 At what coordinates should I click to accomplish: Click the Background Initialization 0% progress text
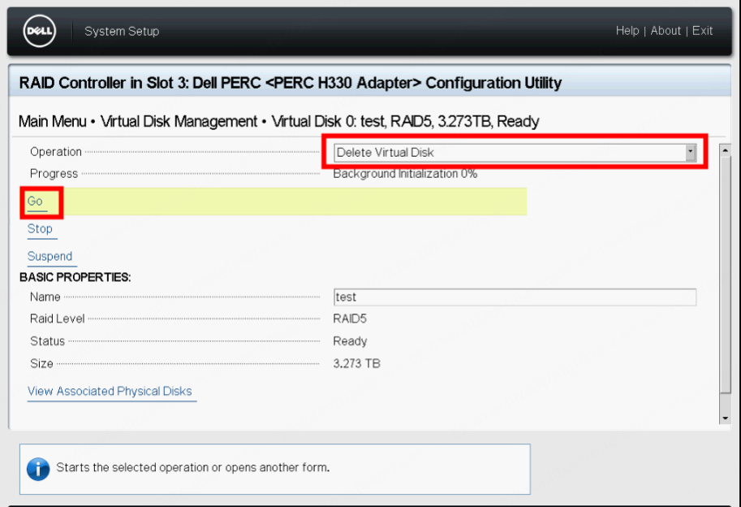tap(405, 174)
